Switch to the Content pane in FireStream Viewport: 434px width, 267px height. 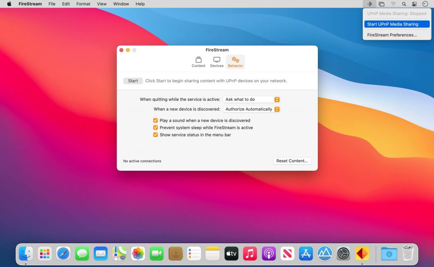coord(198,62)
